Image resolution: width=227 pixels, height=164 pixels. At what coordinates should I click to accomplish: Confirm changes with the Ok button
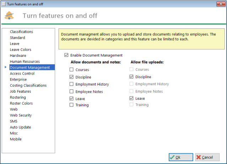pyautogui.click(x=181, y=157)
